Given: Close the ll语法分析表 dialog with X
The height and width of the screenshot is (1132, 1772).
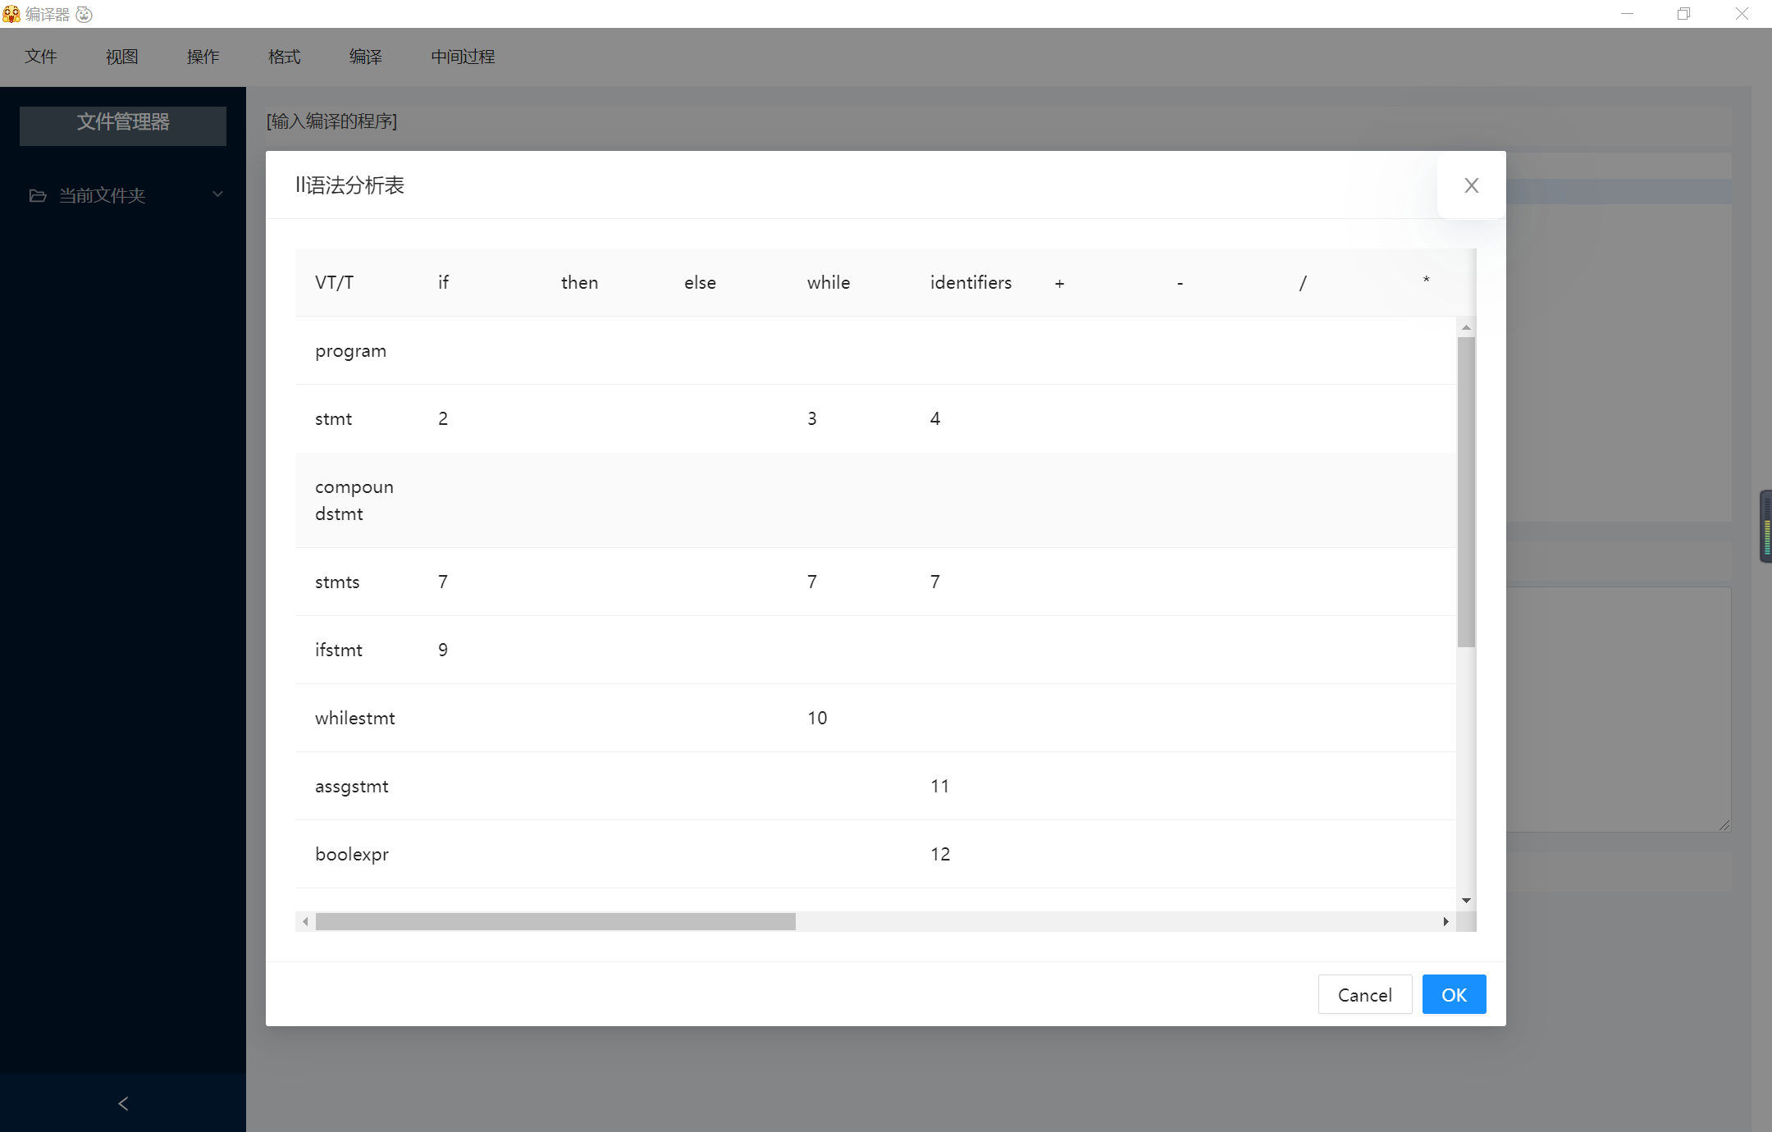Looking at the screenshot, I should tap(1471, 185).
